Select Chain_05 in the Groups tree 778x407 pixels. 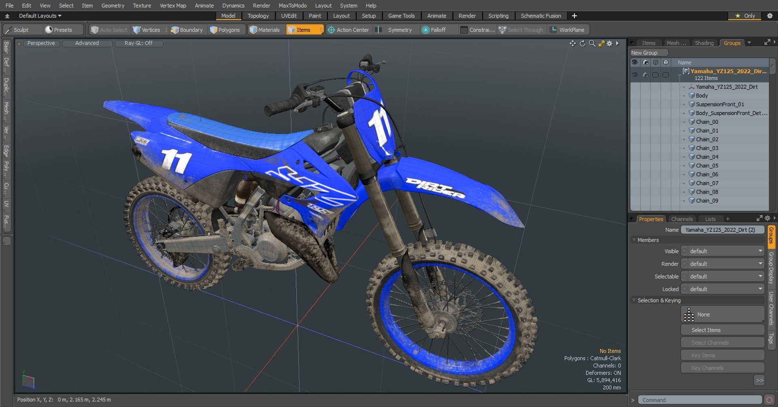pyautogui.click(x=707, y=166)
